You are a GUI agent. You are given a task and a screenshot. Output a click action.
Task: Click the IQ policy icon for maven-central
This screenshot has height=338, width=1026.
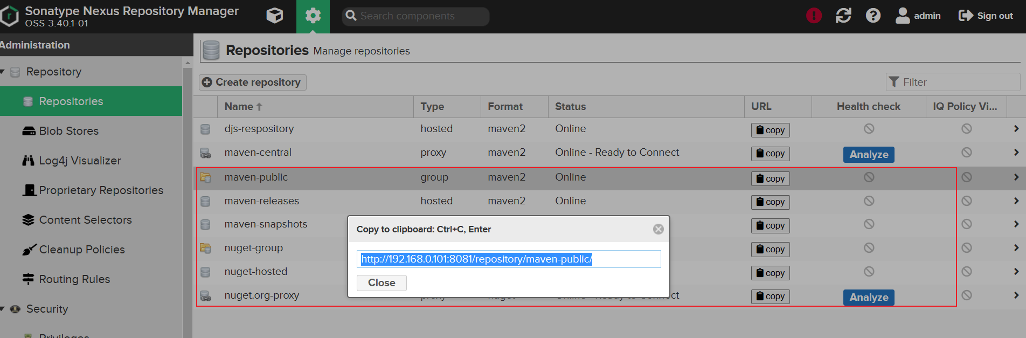point(967,153)
